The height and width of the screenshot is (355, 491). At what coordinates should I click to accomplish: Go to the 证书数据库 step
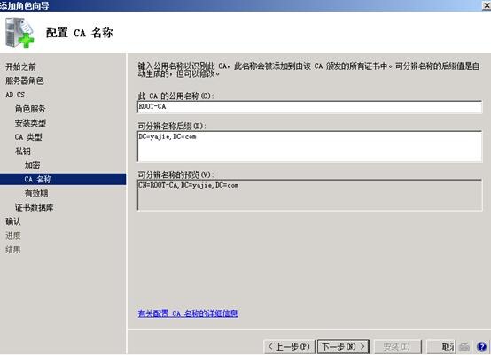click(35, 207)
